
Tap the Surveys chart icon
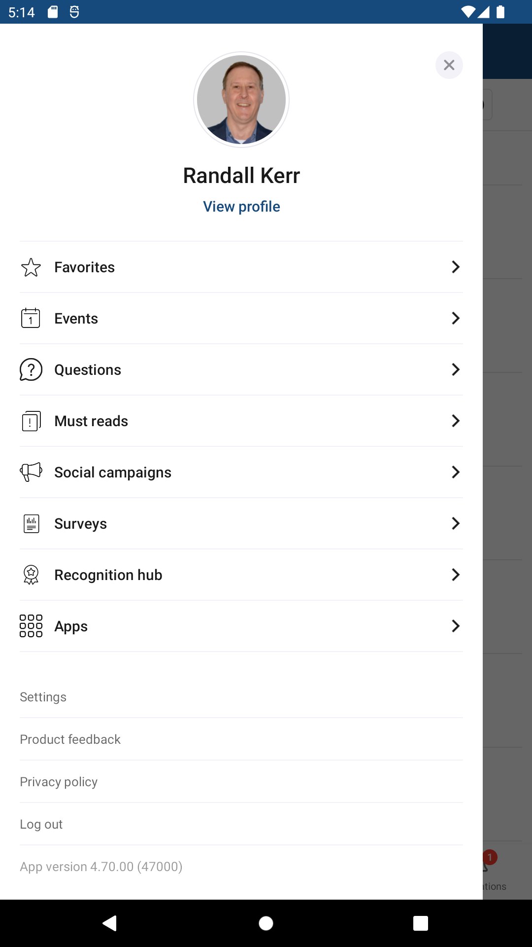tap(31, 523)
